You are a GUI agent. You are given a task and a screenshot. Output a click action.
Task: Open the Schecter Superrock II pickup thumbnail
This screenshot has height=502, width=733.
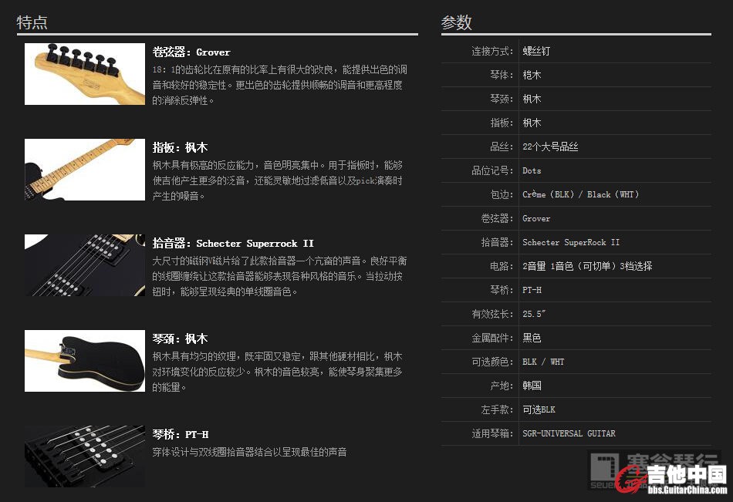85,265
